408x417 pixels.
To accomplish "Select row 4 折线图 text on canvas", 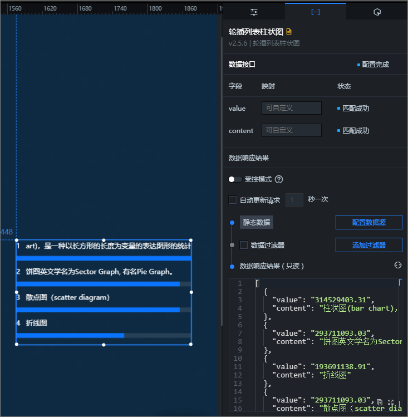I will click(36, 323).
